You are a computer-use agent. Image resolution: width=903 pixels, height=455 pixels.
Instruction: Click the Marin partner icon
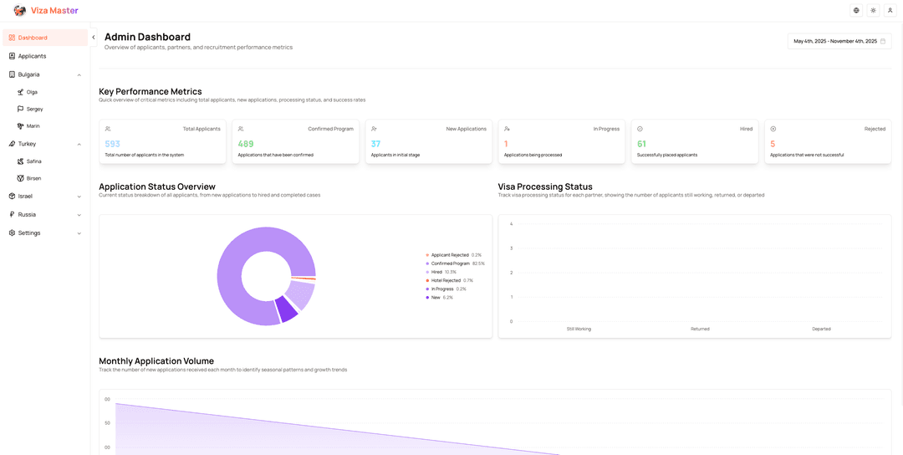tap(21, 125)
